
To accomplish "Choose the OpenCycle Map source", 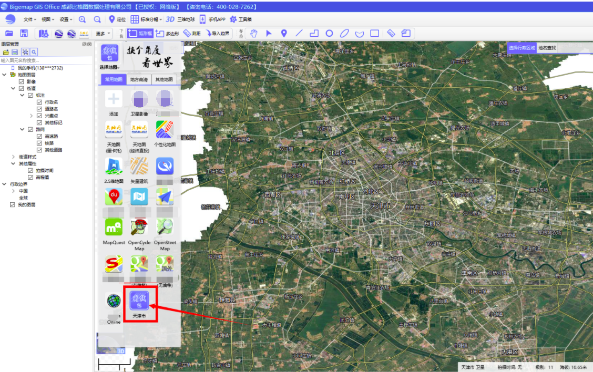I will pos(139,234).
